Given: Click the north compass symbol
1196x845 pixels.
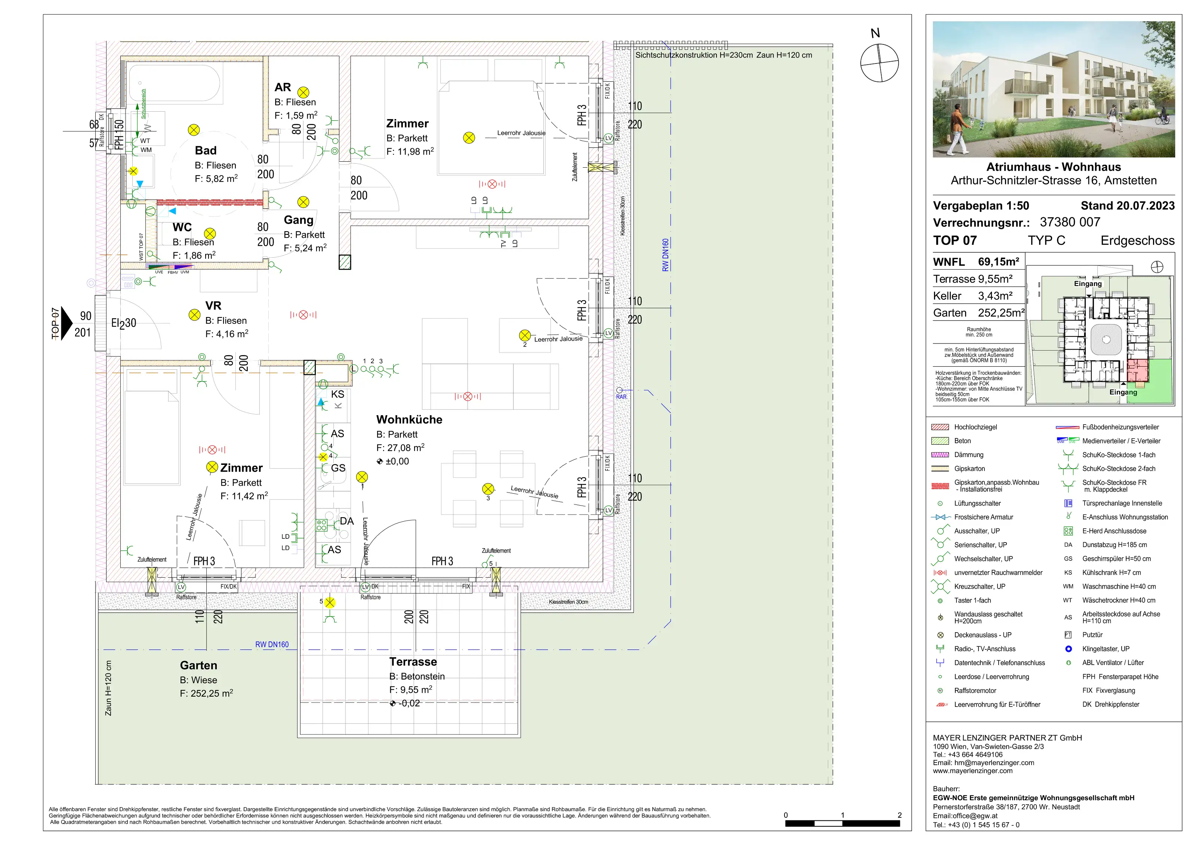Looking at the screenshot, I should tap(879, 62).
